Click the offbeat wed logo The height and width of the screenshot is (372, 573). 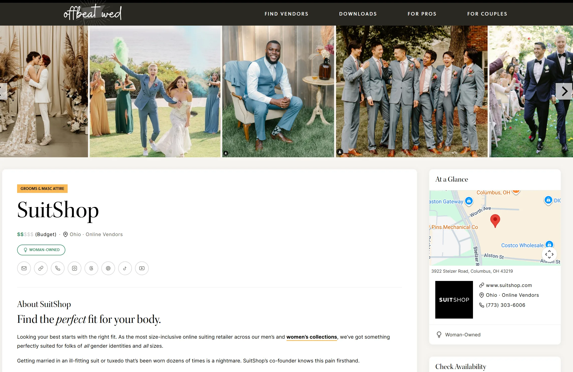[93, 13]
